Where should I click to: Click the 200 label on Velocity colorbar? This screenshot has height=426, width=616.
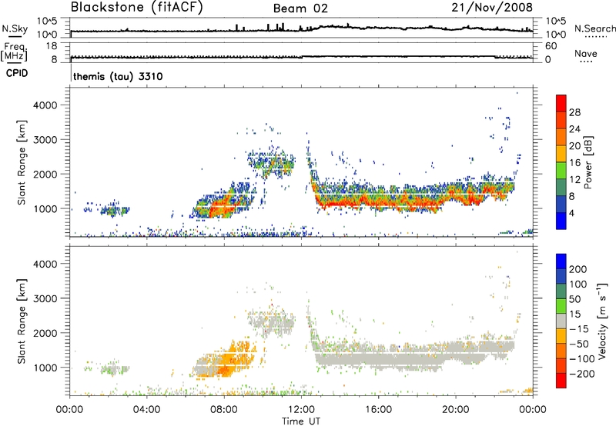point(578,269)
